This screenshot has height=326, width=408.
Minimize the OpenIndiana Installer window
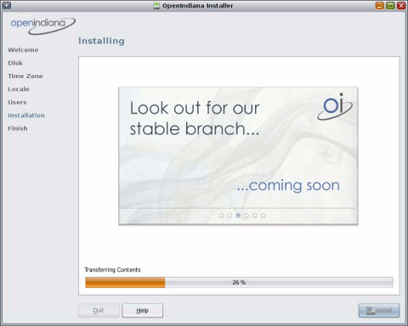tap(380, 5)
